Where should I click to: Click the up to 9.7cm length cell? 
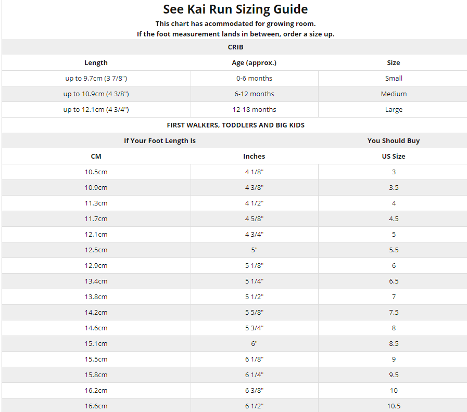click(x=96, y=78)
